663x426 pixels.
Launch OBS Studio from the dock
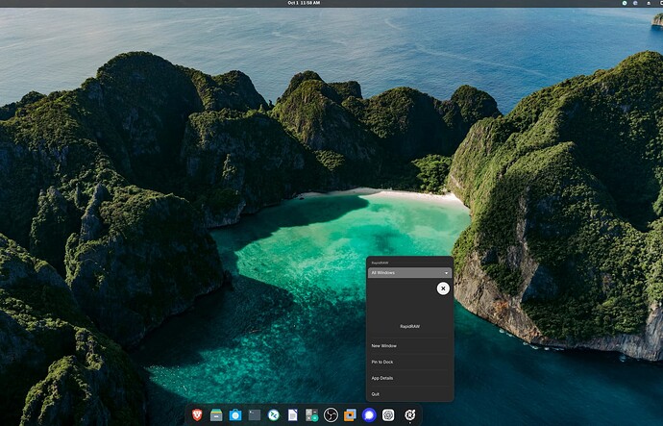[331, 415]
